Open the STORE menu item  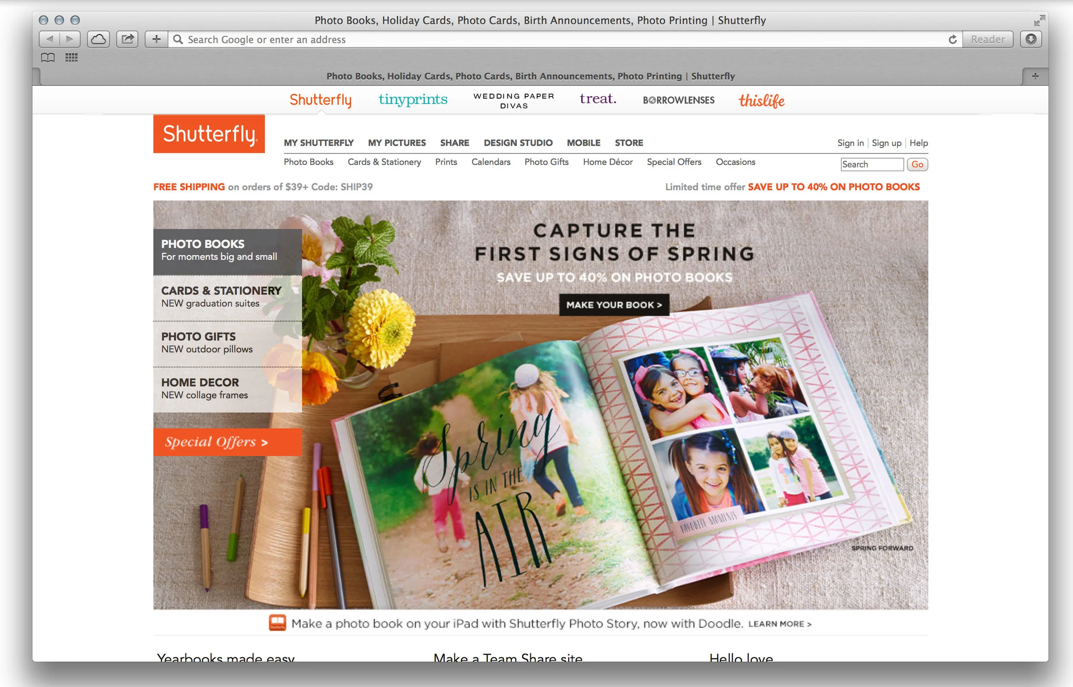pos(629,143)
